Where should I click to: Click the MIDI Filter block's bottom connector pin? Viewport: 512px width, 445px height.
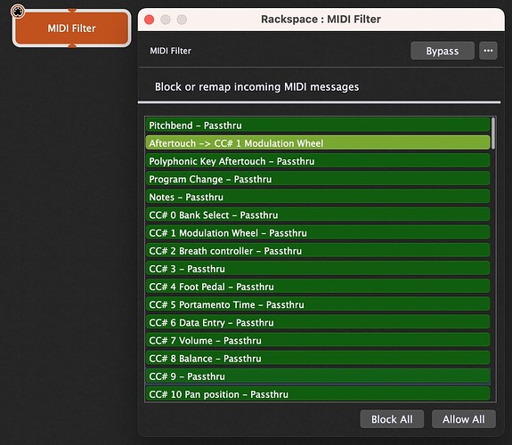pyautogui.click(x=72, y=45)
